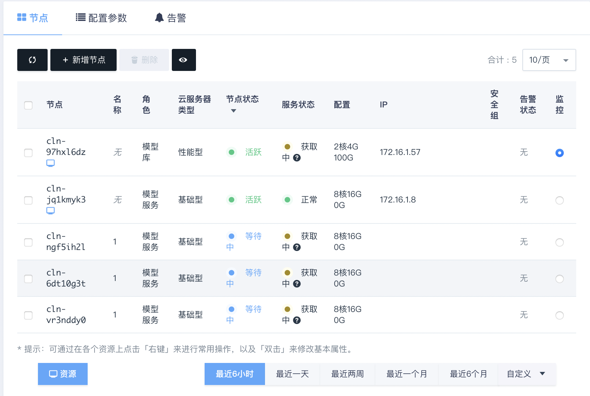Check the box for node cln-97hxl6dz

(x=28, y=153)
